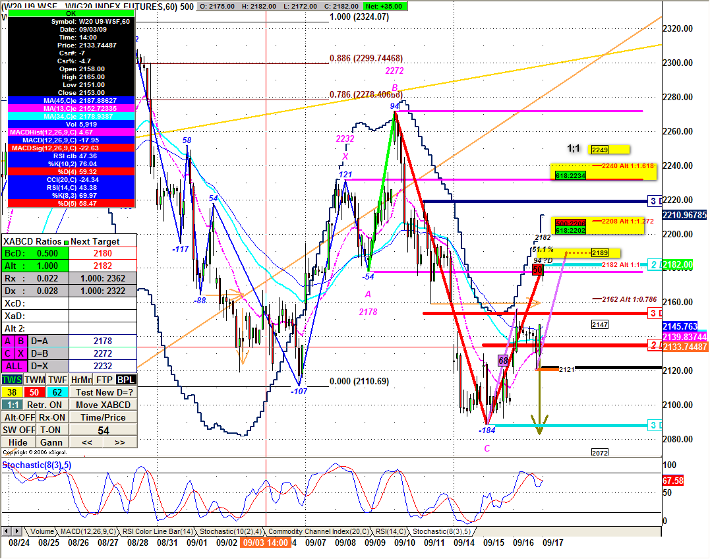Open the Commodity Channel Index(20,C) tab
Screen dimensions: 710x559
[318, 531]
